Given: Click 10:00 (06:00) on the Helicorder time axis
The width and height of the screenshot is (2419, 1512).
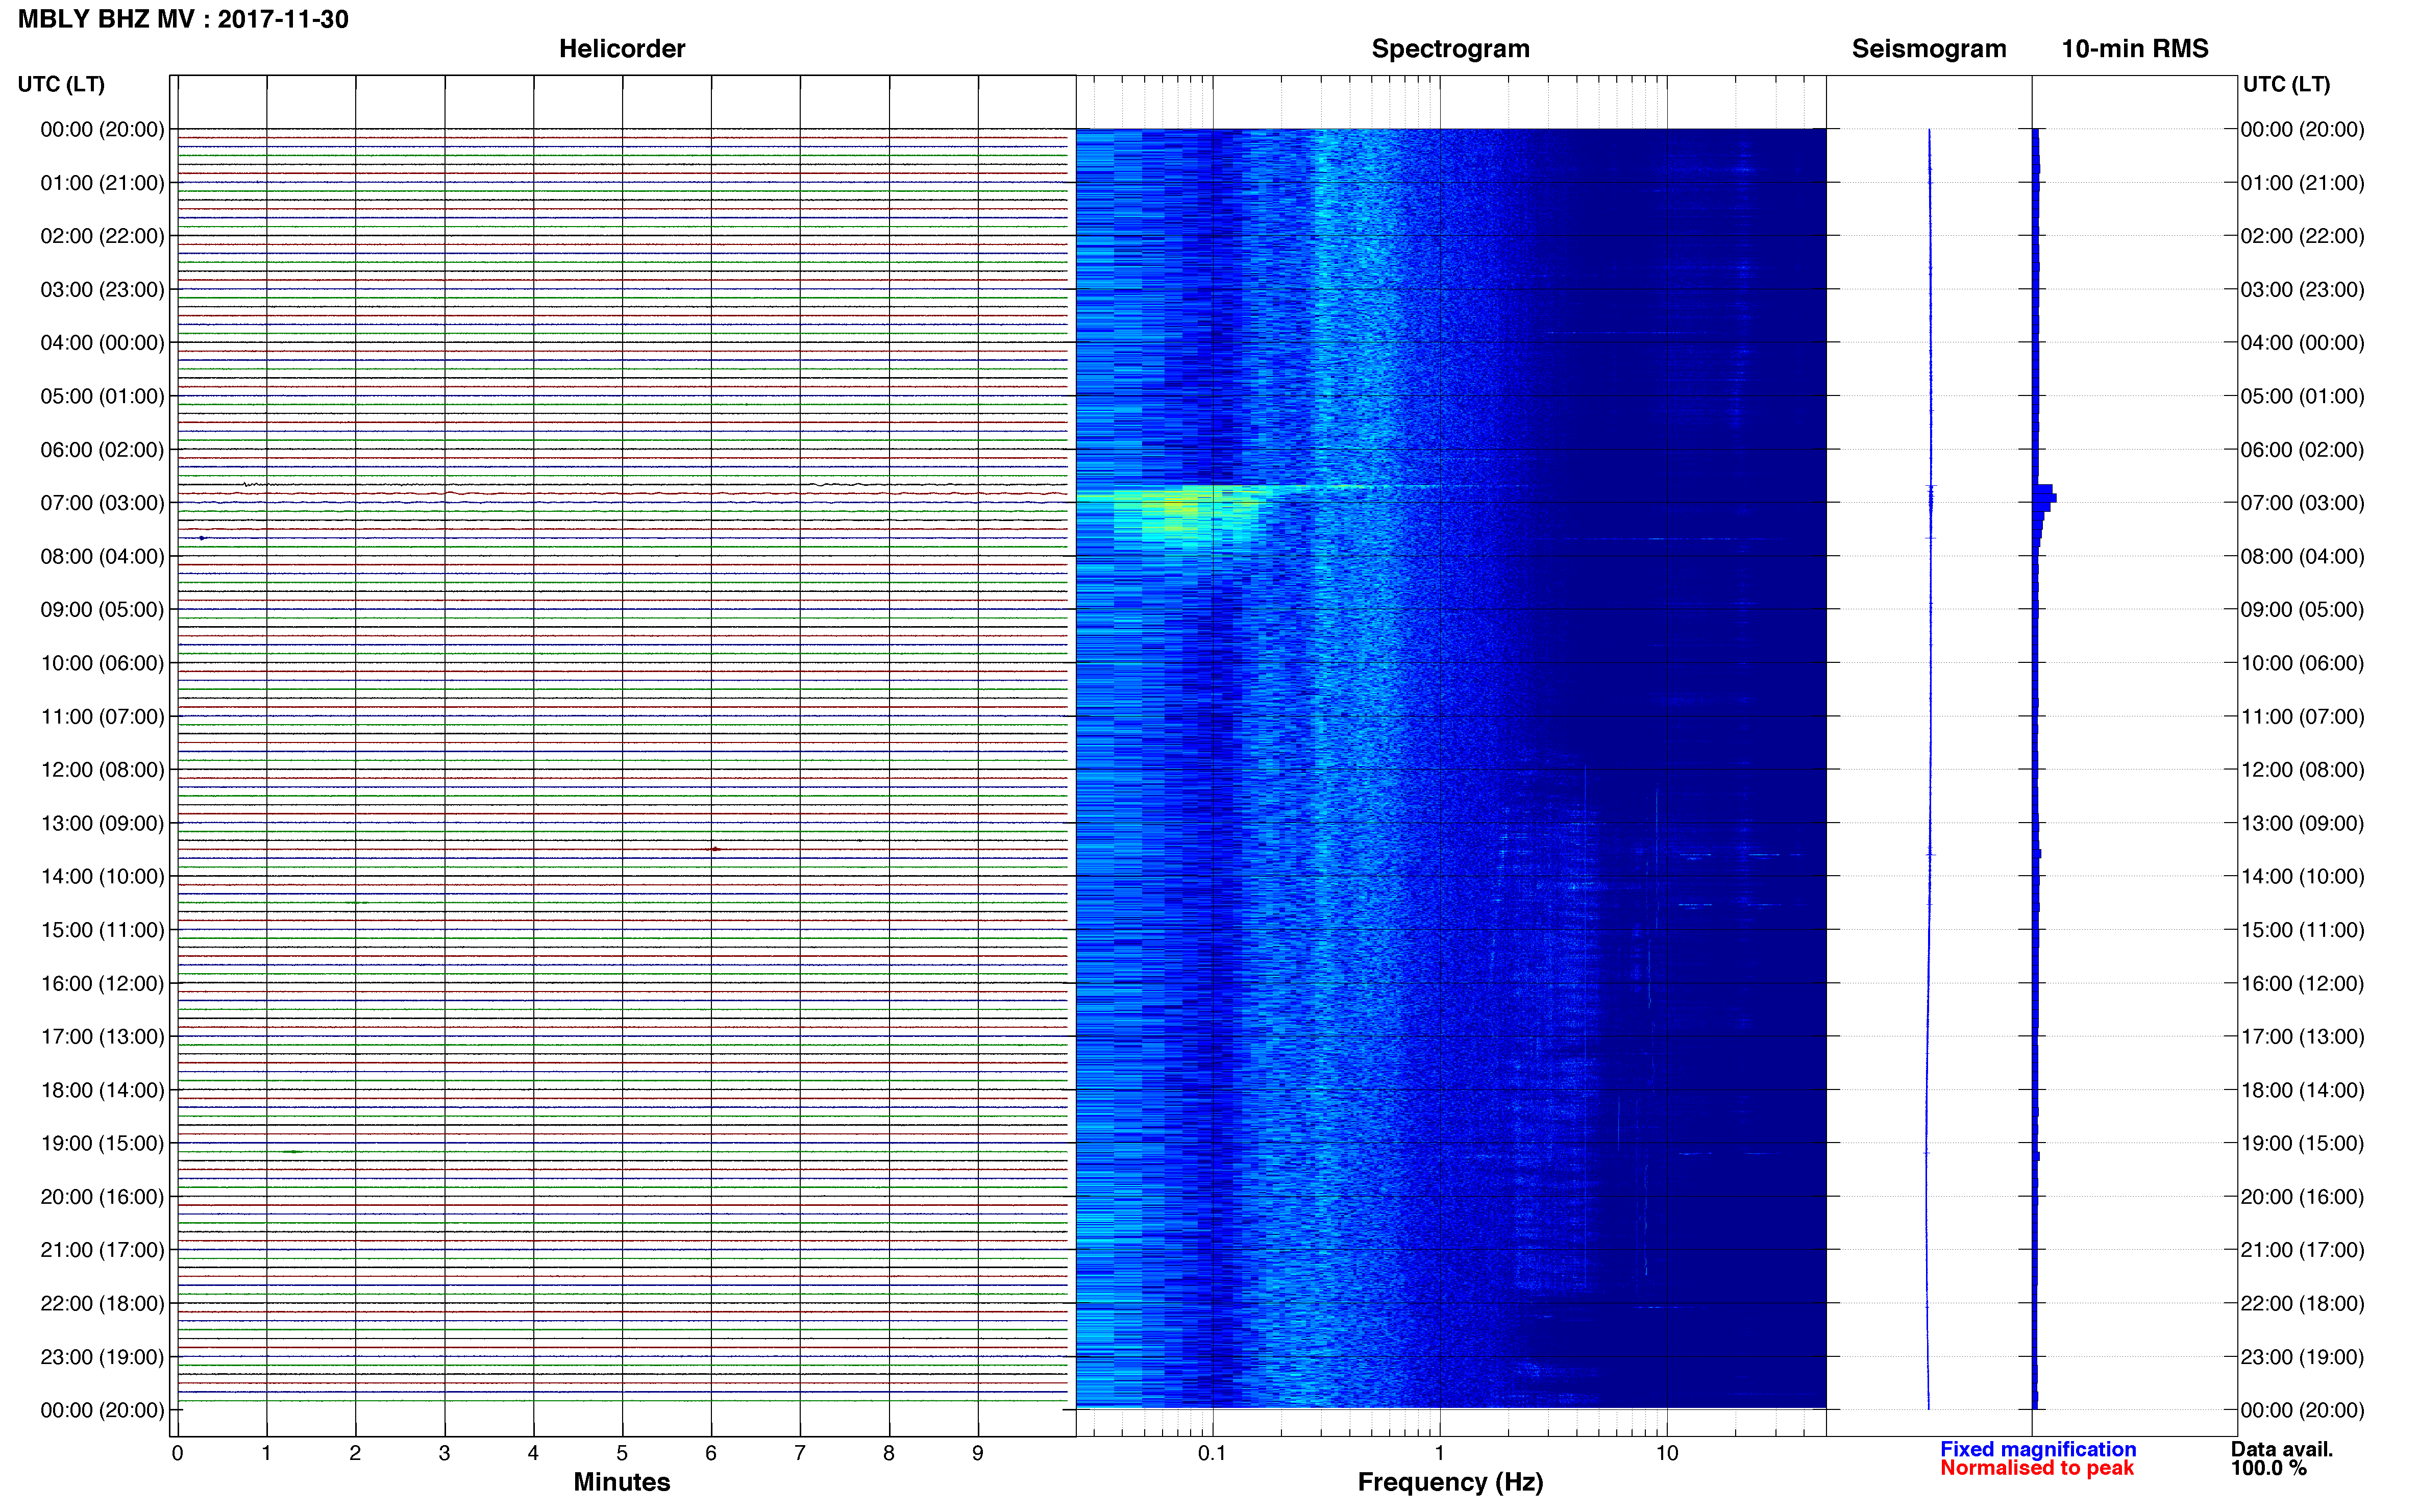Looking at the screenshot, I should 102,663.
